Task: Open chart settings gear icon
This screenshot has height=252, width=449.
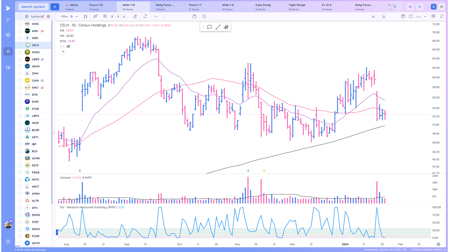Action: pyautogui.click(x=434, y=16)
